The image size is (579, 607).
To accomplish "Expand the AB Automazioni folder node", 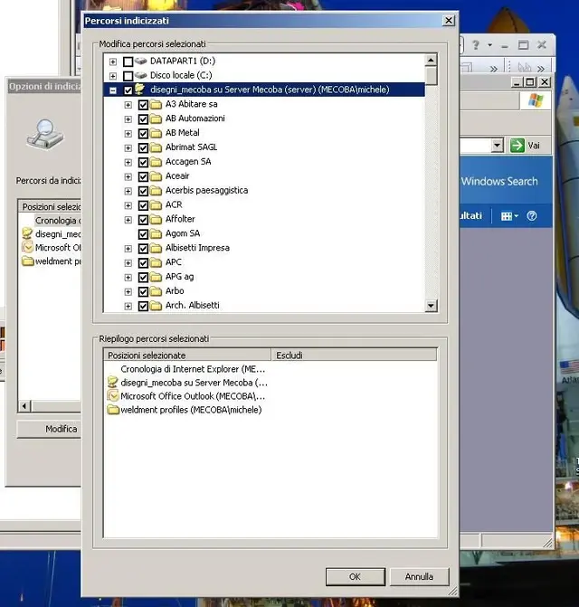I will point(128,119).
